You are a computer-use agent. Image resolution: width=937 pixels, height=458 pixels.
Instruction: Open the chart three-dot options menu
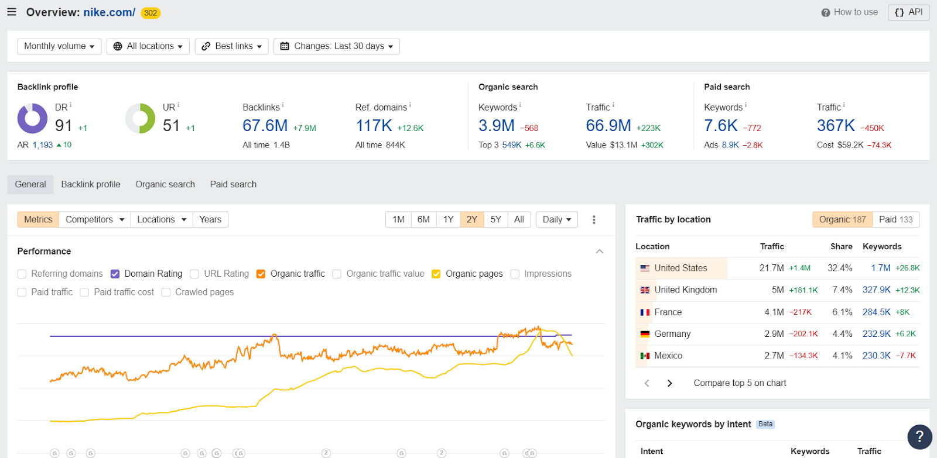point(594,219)
